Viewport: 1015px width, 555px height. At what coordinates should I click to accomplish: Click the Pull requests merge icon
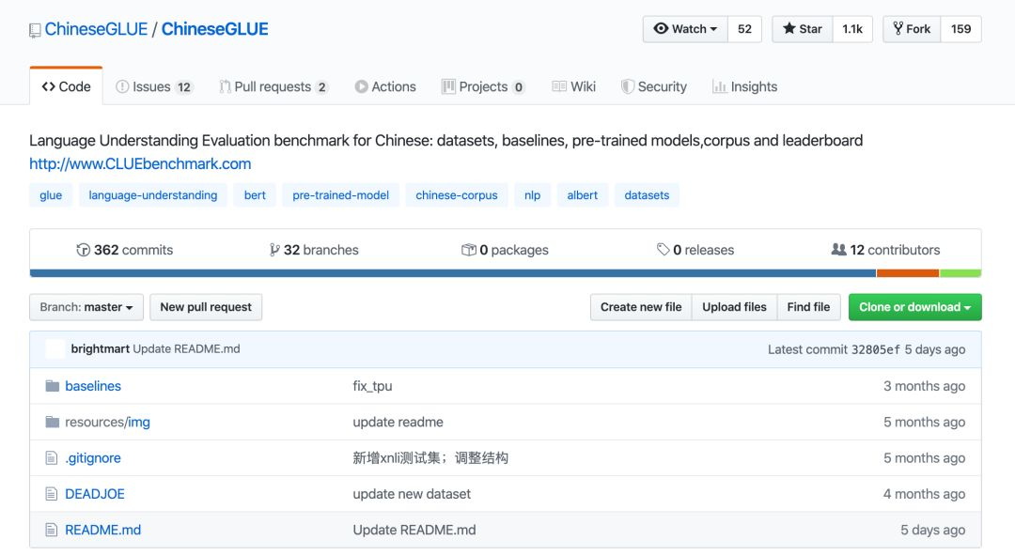(225, 86)
